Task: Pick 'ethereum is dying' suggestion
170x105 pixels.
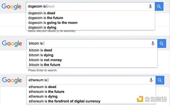Action: (x=91, y=97)
